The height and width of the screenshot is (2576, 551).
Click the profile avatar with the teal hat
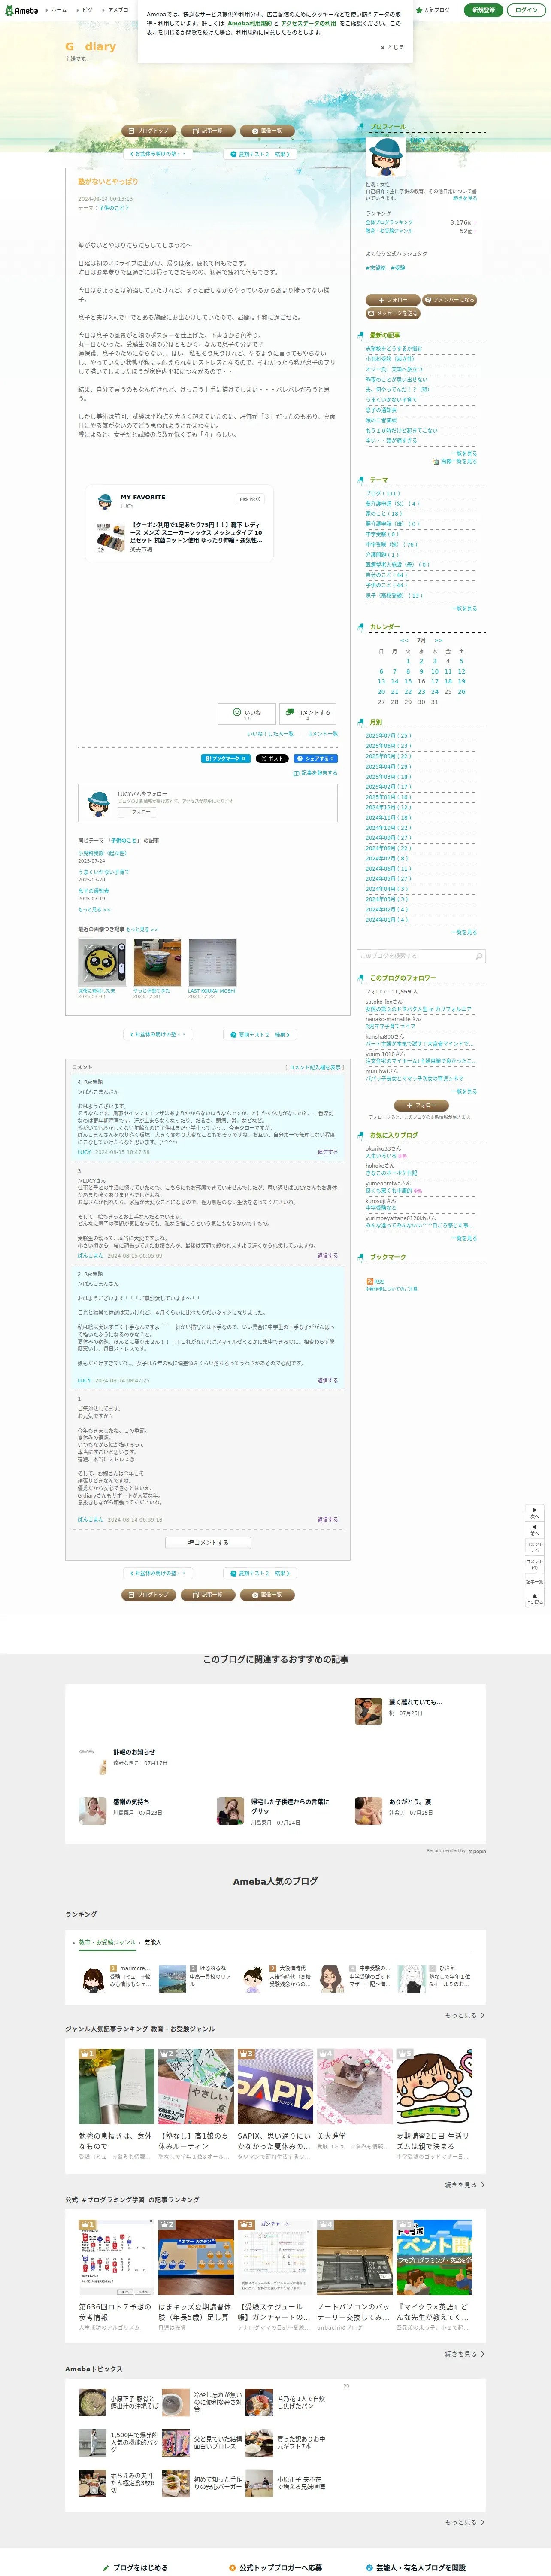point(385,157)
